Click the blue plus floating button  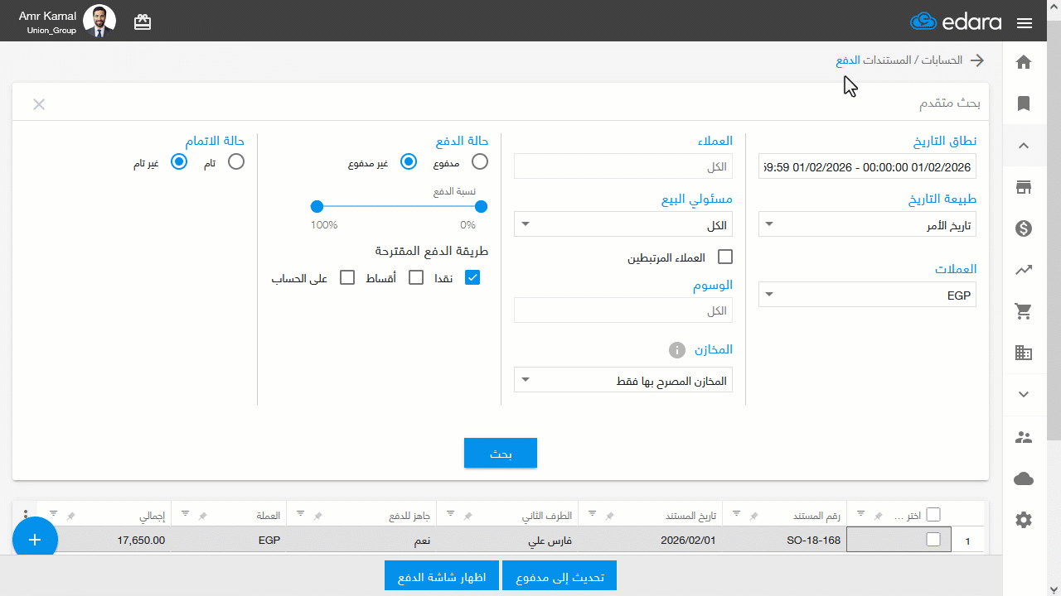click(35, 540)
